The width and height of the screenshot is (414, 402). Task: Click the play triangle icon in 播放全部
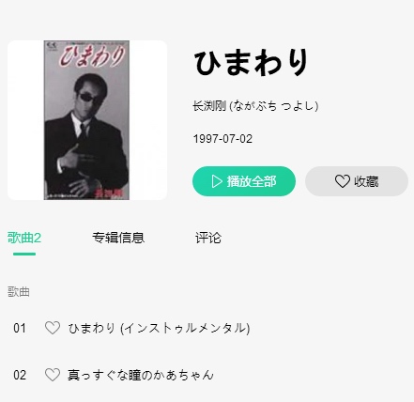[217, 181]
